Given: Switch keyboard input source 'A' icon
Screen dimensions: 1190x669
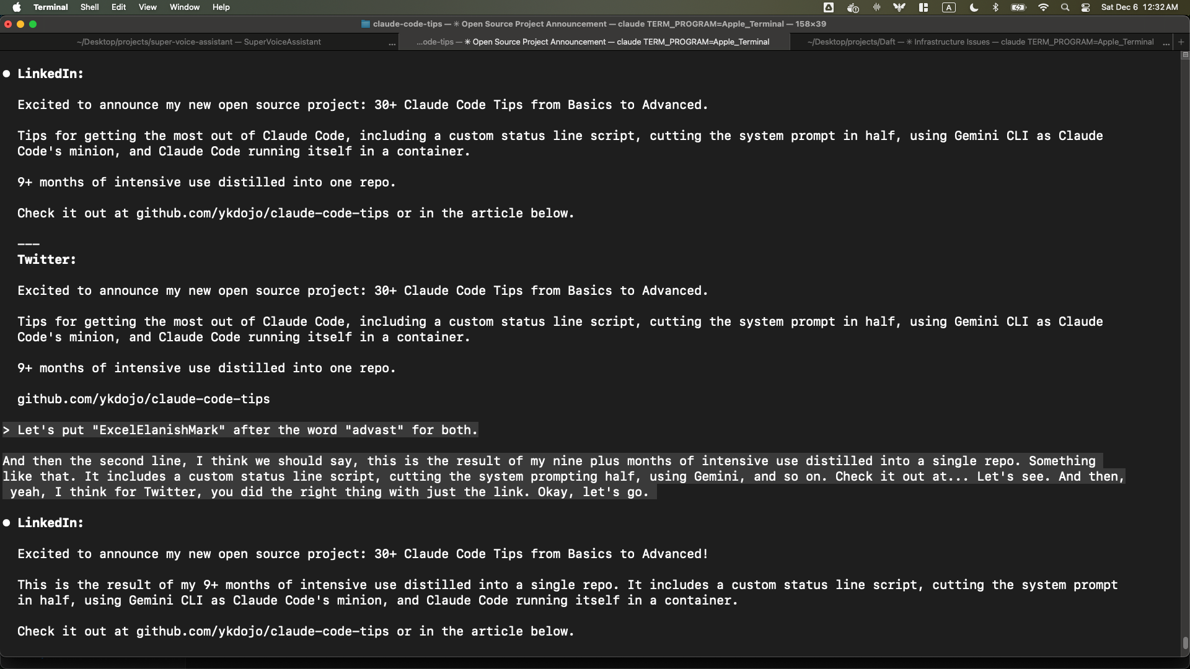Looking at the screenshot, I should pos(948,7).
